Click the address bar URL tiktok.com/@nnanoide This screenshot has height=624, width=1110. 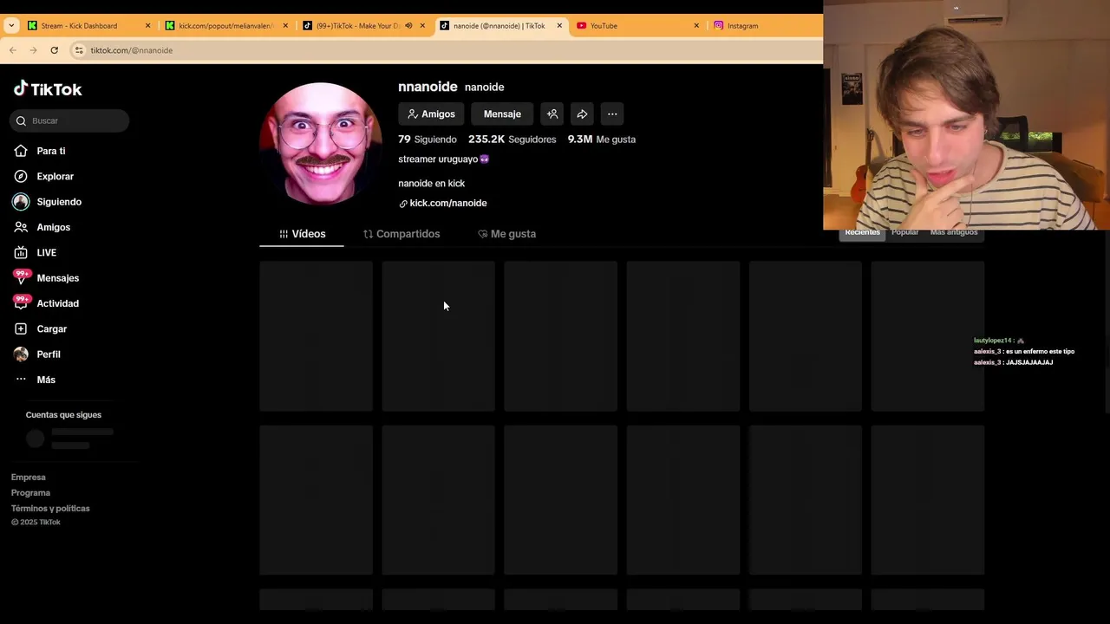[x=132, y=50]
